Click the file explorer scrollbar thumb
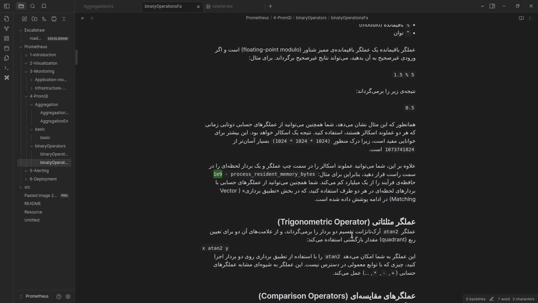This screenshot has width=538, height=303. point(76,57)
